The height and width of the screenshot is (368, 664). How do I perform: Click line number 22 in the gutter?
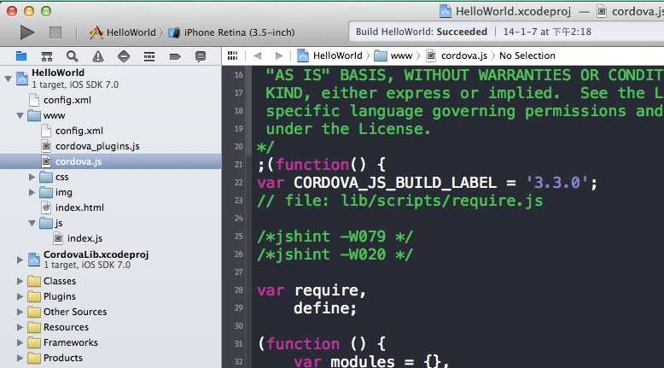click(x=239, y=182)
